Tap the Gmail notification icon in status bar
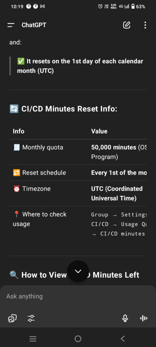Viewport: 156px width, 347px height. 42,7
